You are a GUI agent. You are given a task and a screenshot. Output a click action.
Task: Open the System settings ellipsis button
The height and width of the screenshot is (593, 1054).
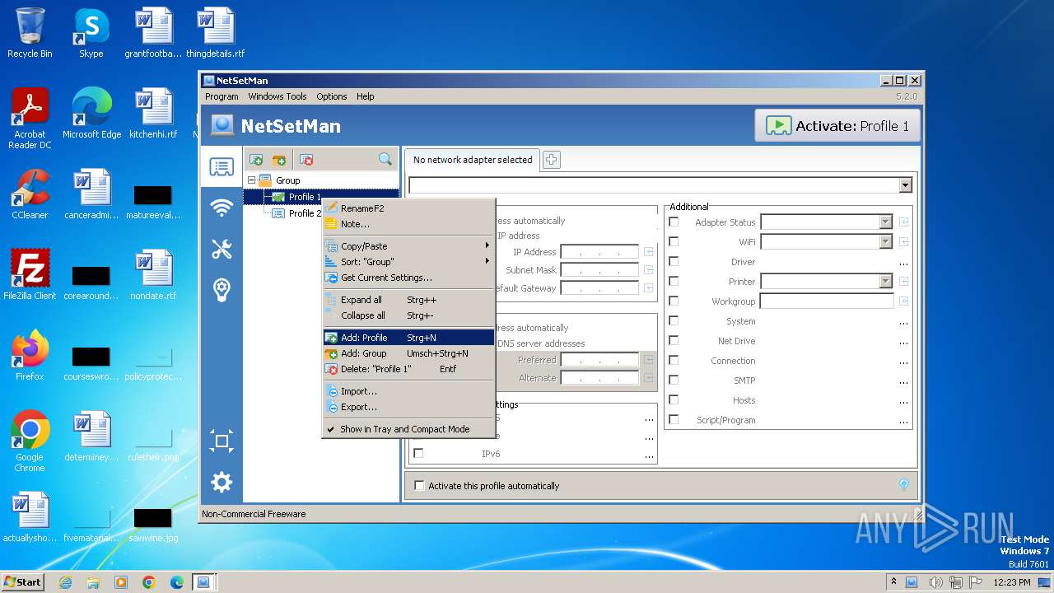(903, 321)
